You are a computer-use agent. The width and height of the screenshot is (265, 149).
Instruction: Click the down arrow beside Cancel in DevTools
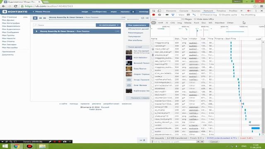(202, 142)
